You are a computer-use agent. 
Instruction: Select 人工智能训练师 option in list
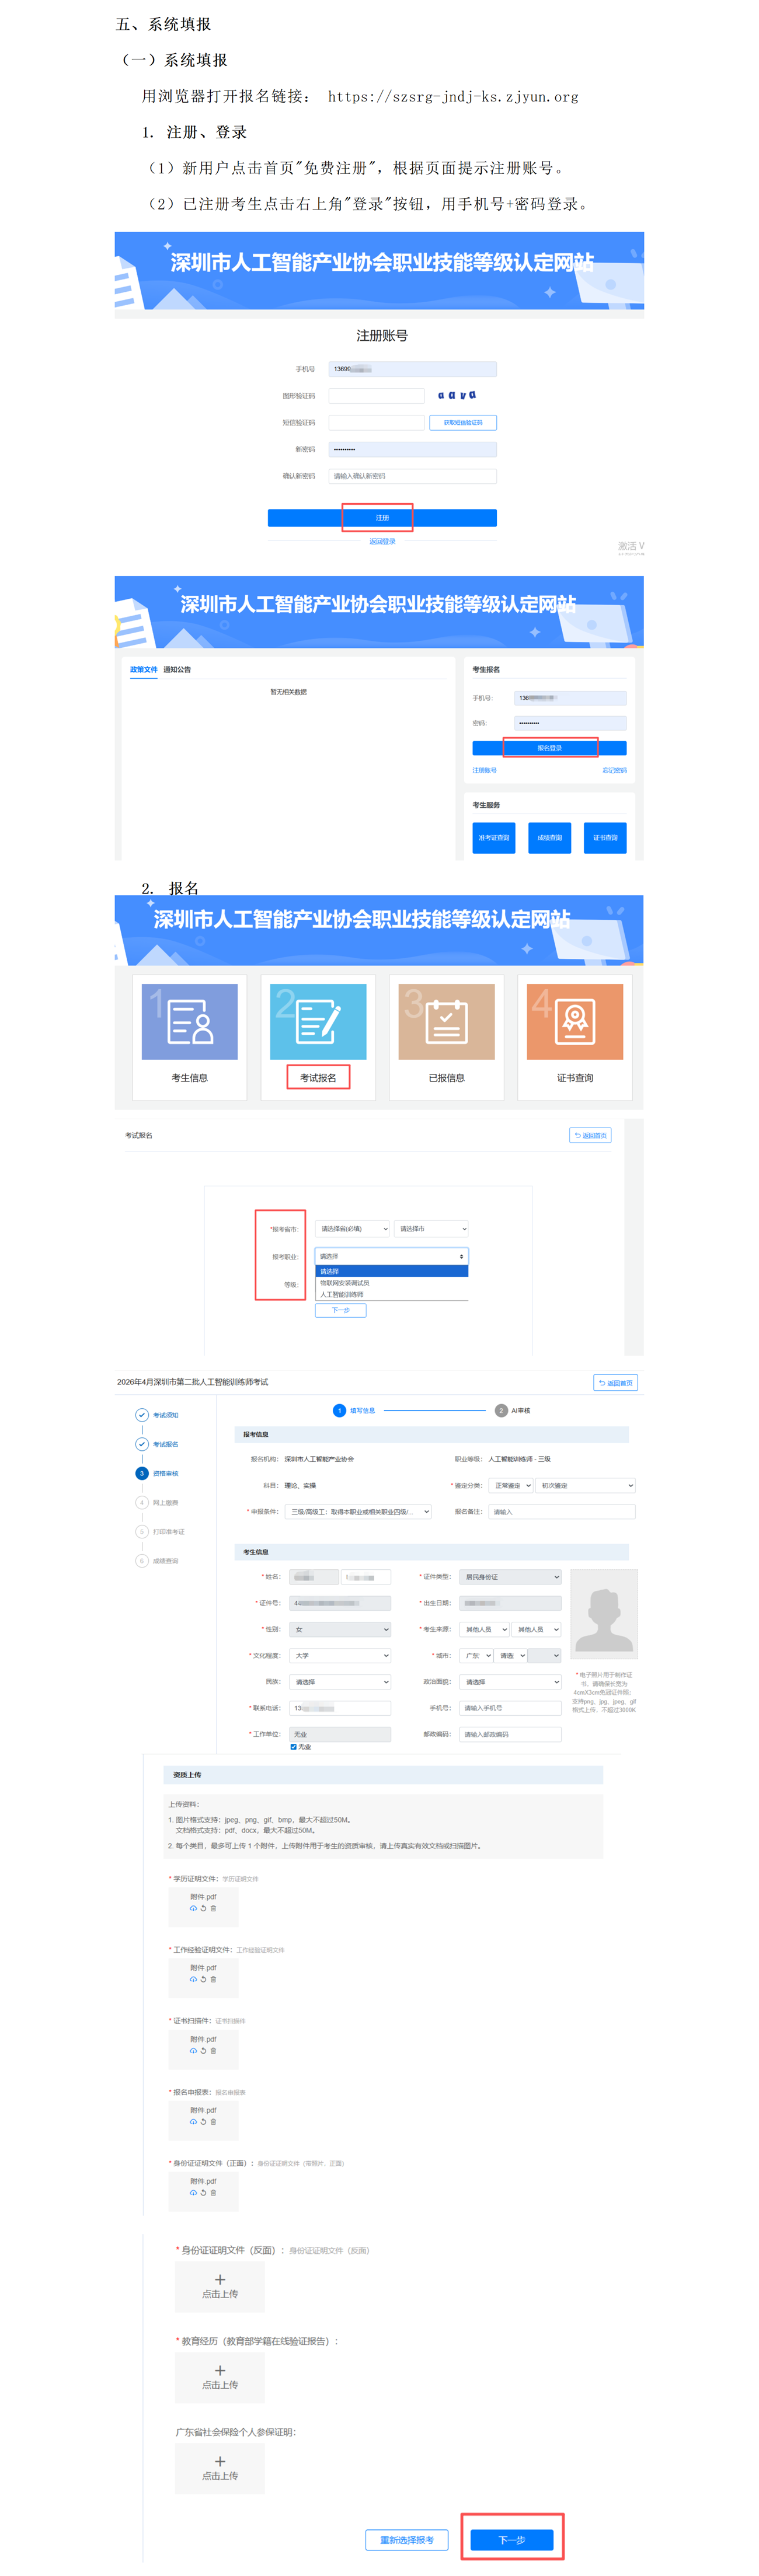391,1294
